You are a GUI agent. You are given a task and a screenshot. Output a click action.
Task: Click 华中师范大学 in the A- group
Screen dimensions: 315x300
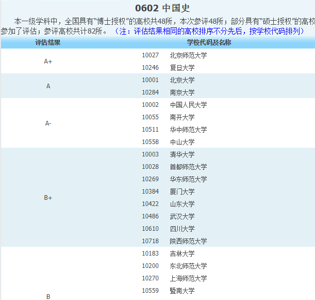click(188, 130)
